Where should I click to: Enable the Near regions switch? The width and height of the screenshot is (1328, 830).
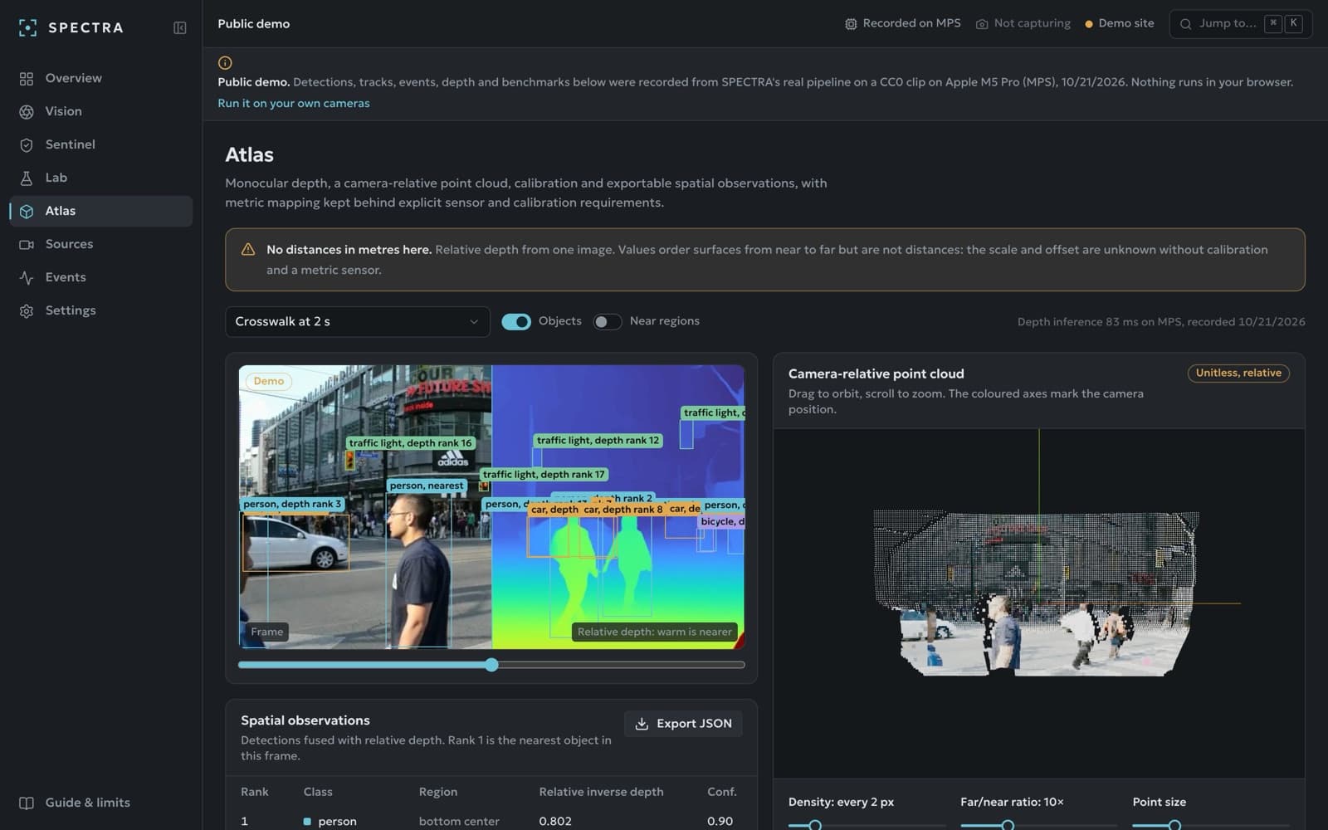tap(608, 322)
